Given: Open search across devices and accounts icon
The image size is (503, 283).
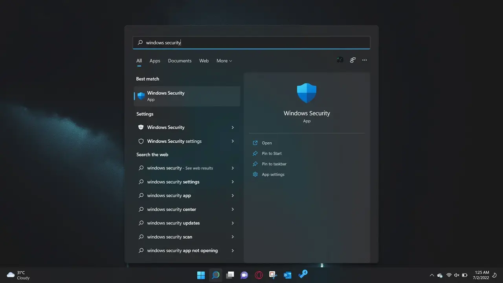Looking at the screenshot, I should pyautogui.click(x=352, y=60).
